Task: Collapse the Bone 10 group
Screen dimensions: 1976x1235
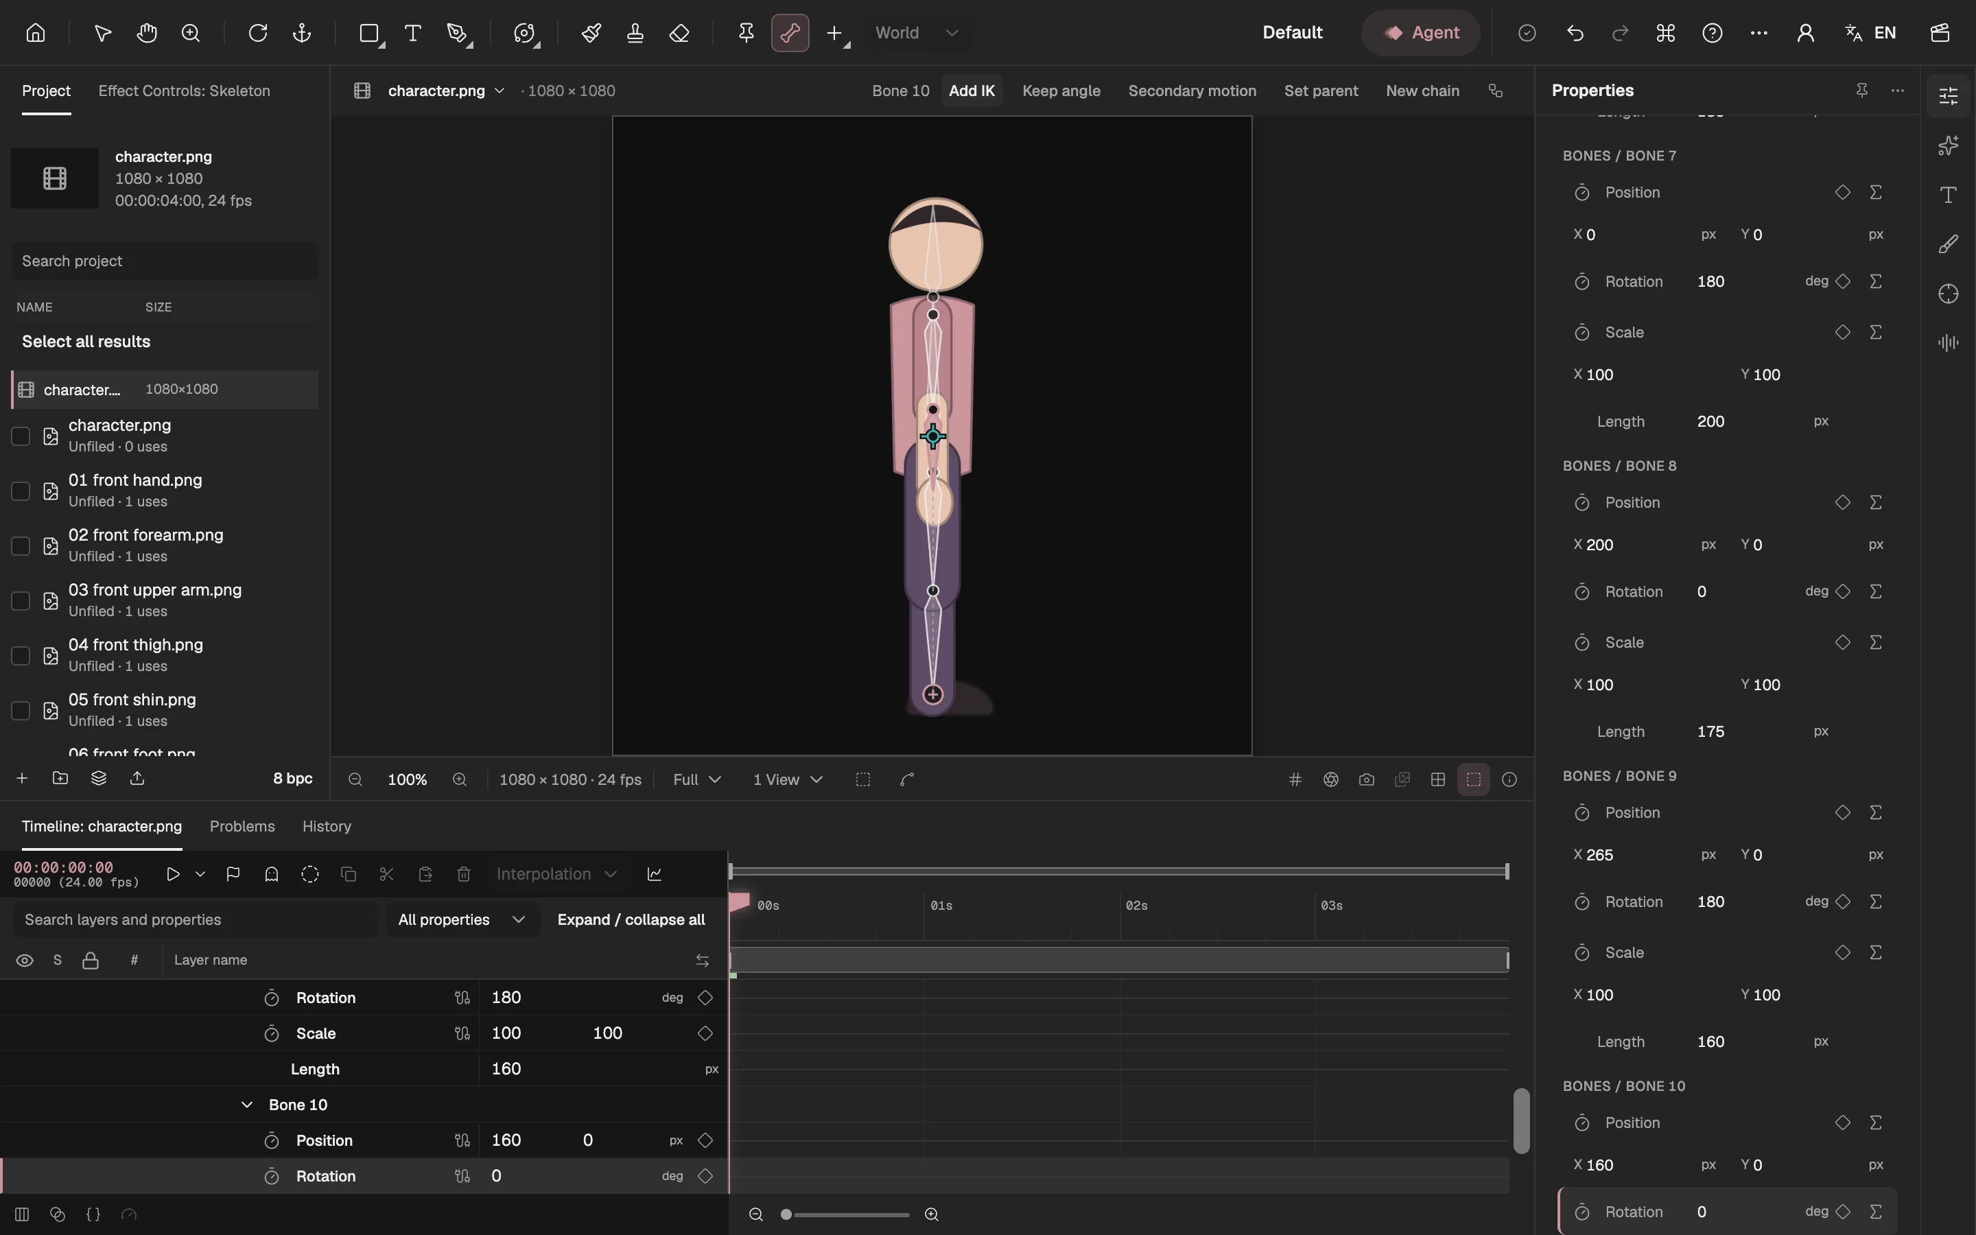Action: tap(246, 1105)
